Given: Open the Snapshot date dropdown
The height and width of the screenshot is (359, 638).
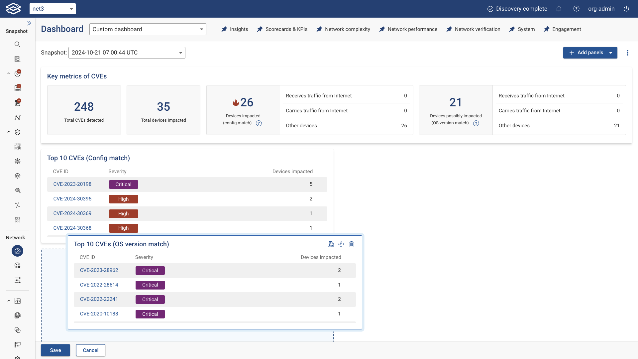Looking at the screenshot, I should (127, 53).
